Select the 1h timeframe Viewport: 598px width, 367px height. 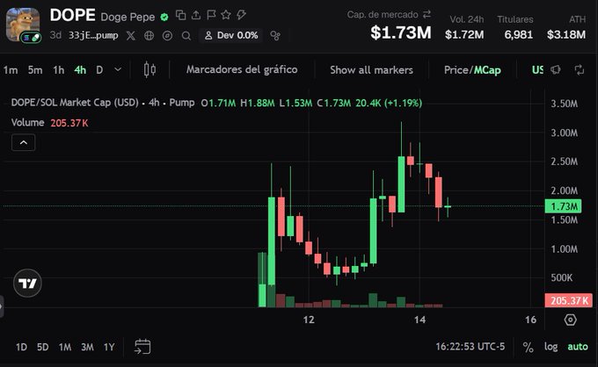pyautogui.click(x=58, y=70)
